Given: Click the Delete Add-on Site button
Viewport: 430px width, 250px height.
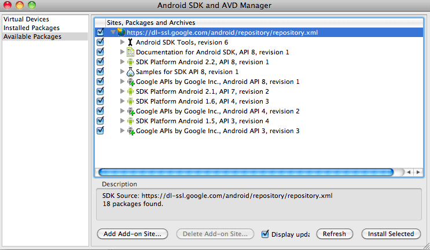Looking at the screenshot, I should (x=215, y=234).
